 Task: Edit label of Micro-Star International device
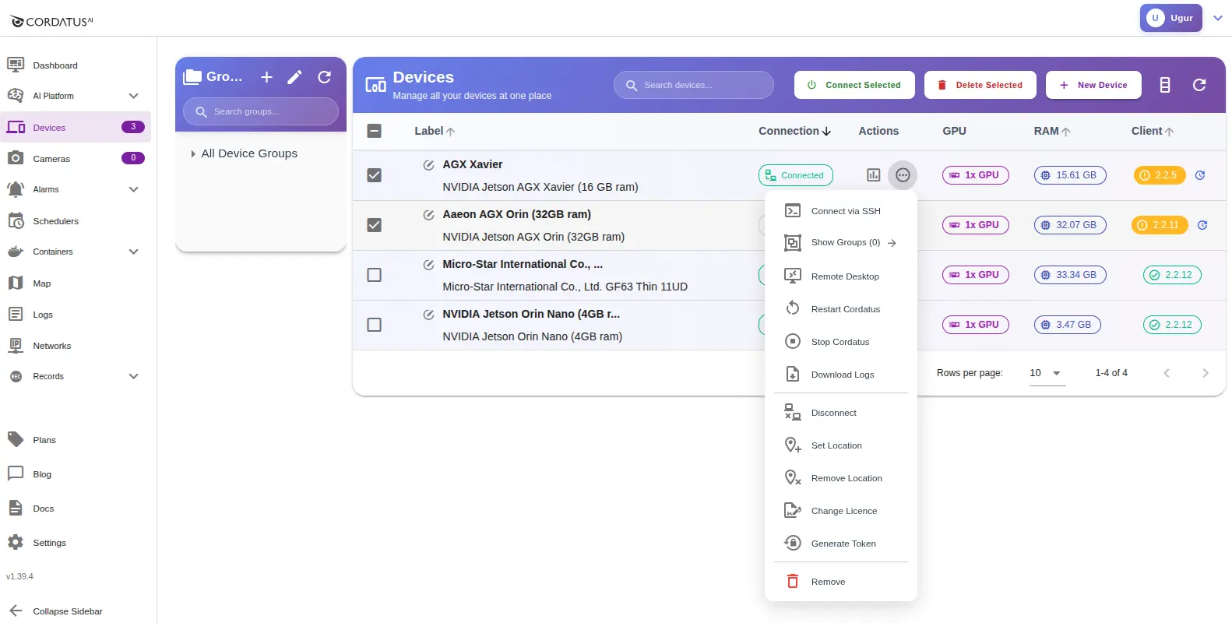(428, 265)
